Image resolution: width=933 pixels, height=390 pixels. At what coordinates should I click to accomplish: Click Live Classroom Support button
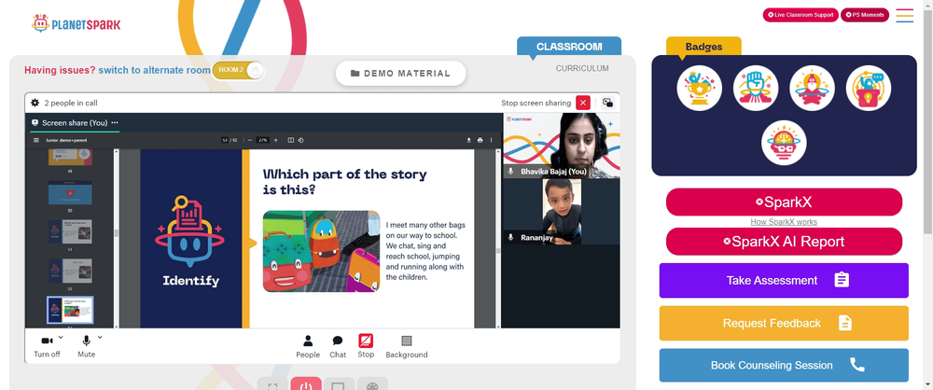pyautogui.click(x=801, y=15)
